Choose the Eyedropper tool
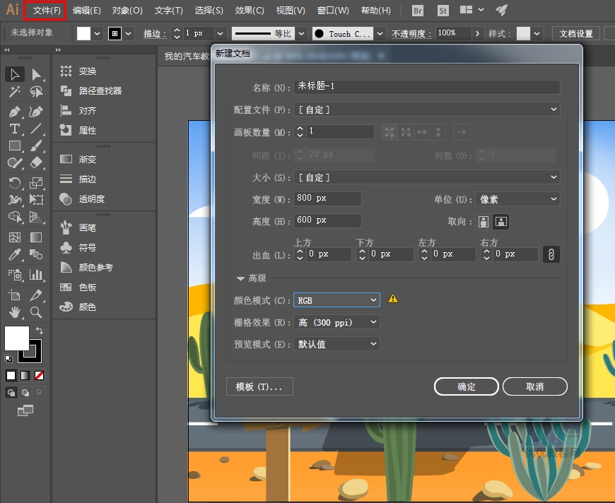 pyautogui.click(x=14, y=255)
